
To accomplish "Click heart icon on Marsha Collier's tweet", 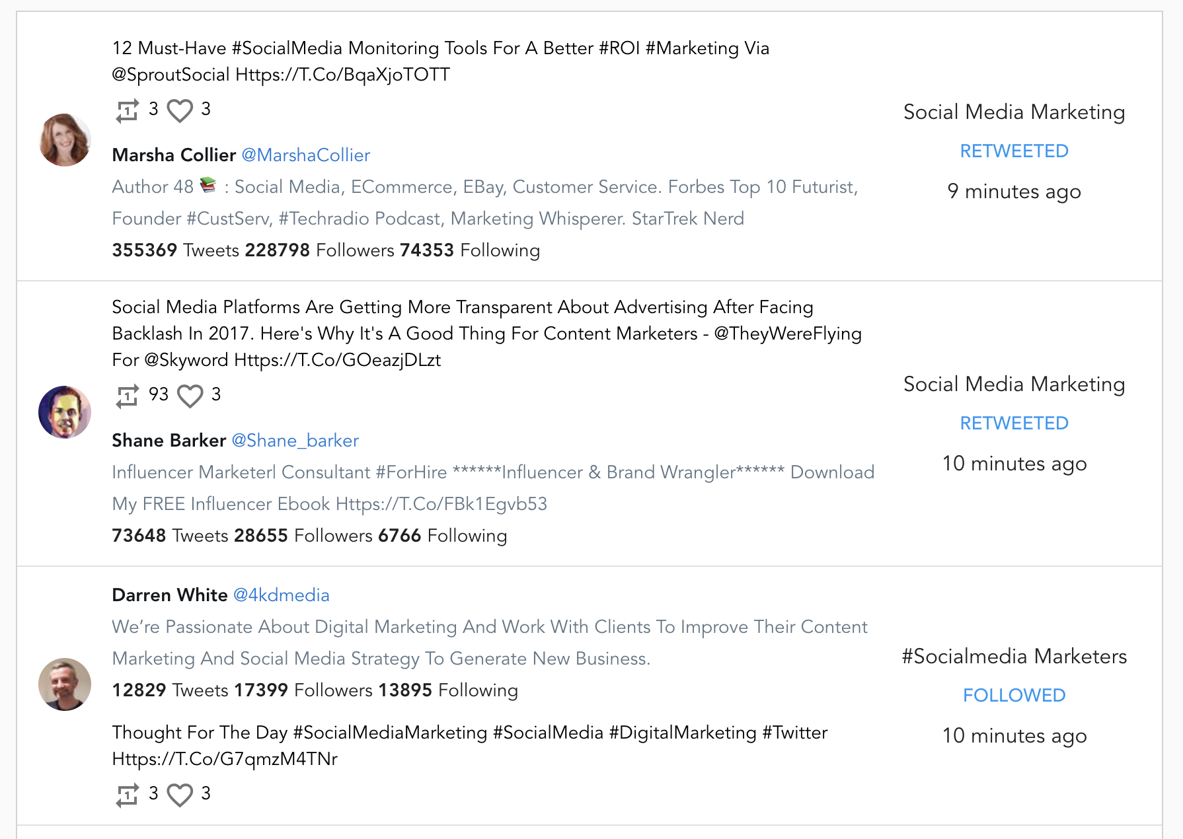I will pos(180,110).
